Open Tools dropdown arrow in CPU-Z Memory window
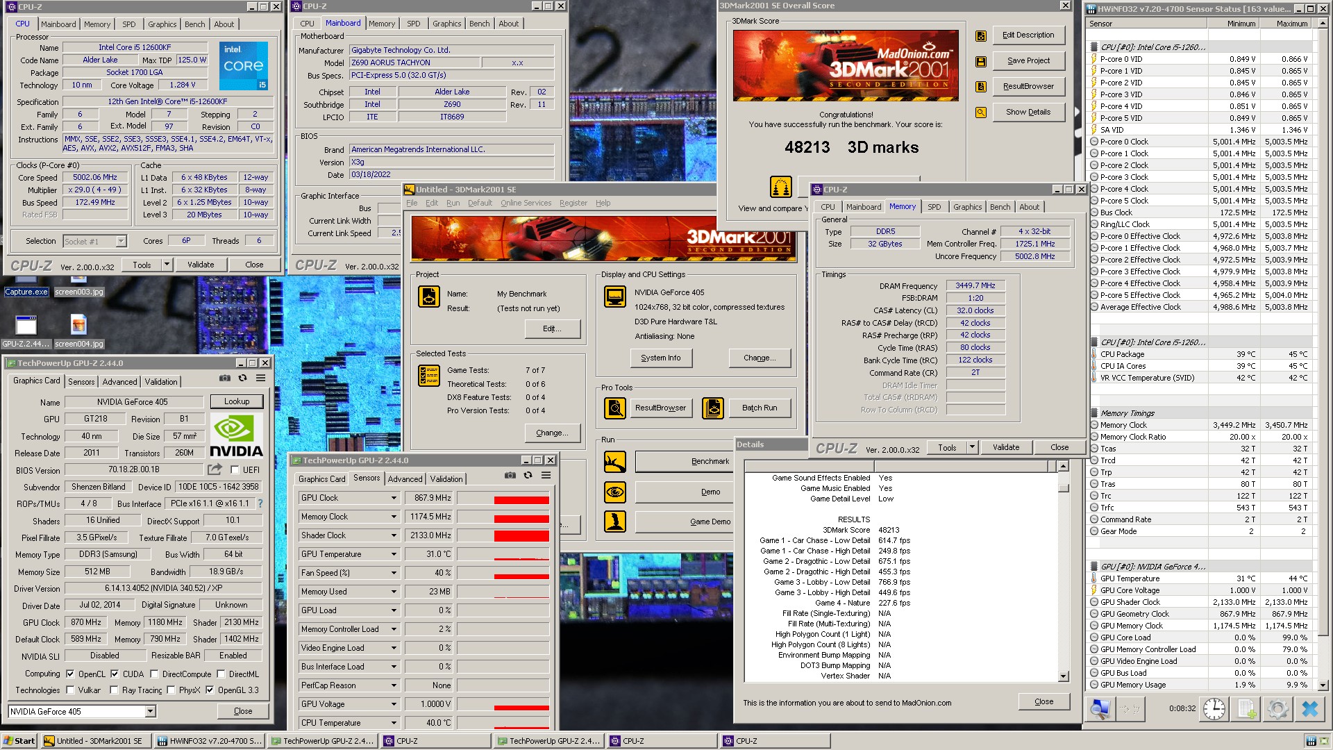The height and width of the screenshot is (750, 1333). point(972,447)
